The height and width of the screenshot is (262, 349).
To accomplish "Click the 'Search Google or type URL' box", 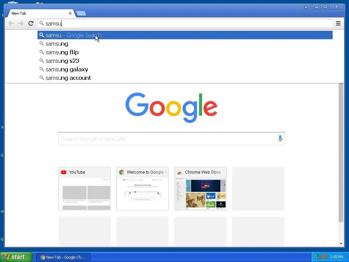I will [172, 139].
